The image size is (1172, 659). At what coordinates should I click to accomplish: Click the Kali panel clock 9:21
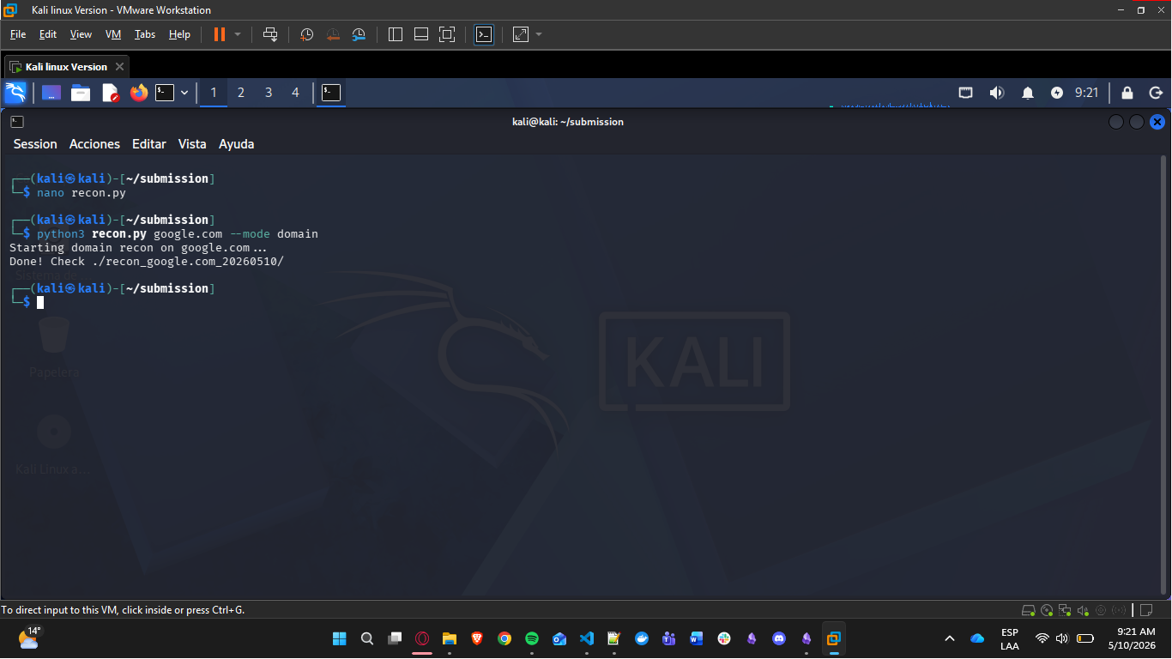[x=1086, y=93]
